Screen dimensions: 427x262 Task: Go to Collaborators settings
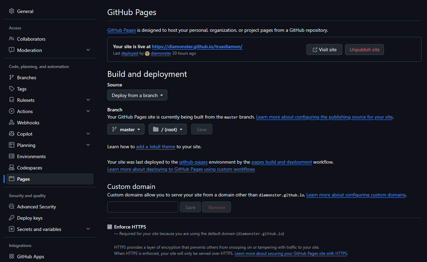(50, 39)
